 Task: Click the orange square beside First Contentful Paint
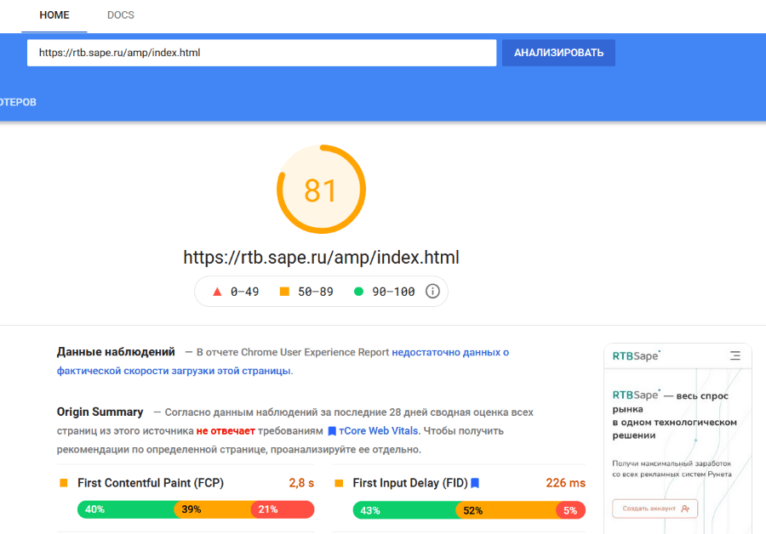click(x=64, y=483)
